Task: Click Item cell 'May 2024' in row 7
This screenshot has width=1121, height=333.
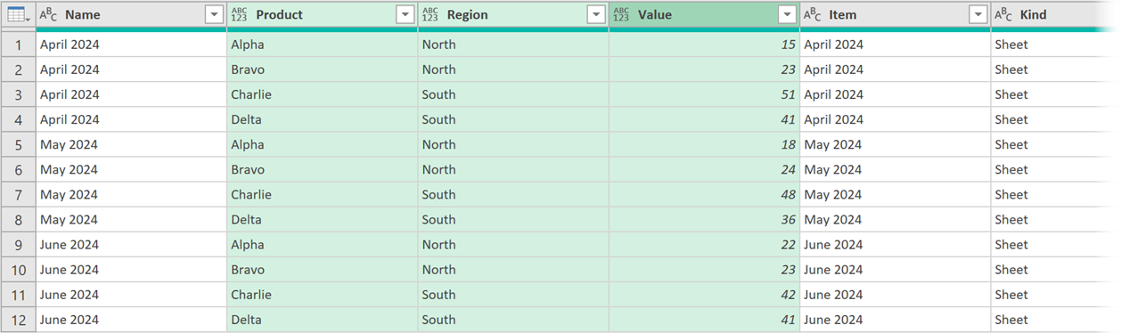Action: [x=896, y=194]
